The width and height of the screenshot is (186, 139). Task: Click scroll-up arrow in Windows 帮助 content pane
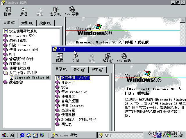coord(183,20)
